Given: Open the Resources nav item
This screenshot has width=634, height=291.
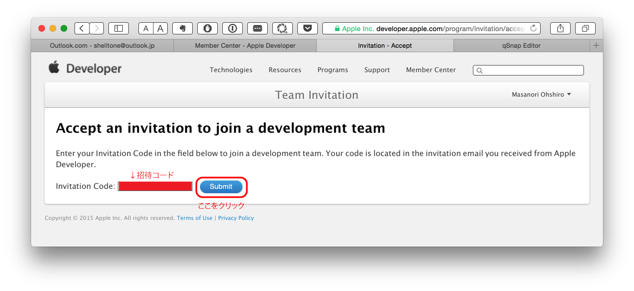Looking at the screenshot, I should point(285,70).
